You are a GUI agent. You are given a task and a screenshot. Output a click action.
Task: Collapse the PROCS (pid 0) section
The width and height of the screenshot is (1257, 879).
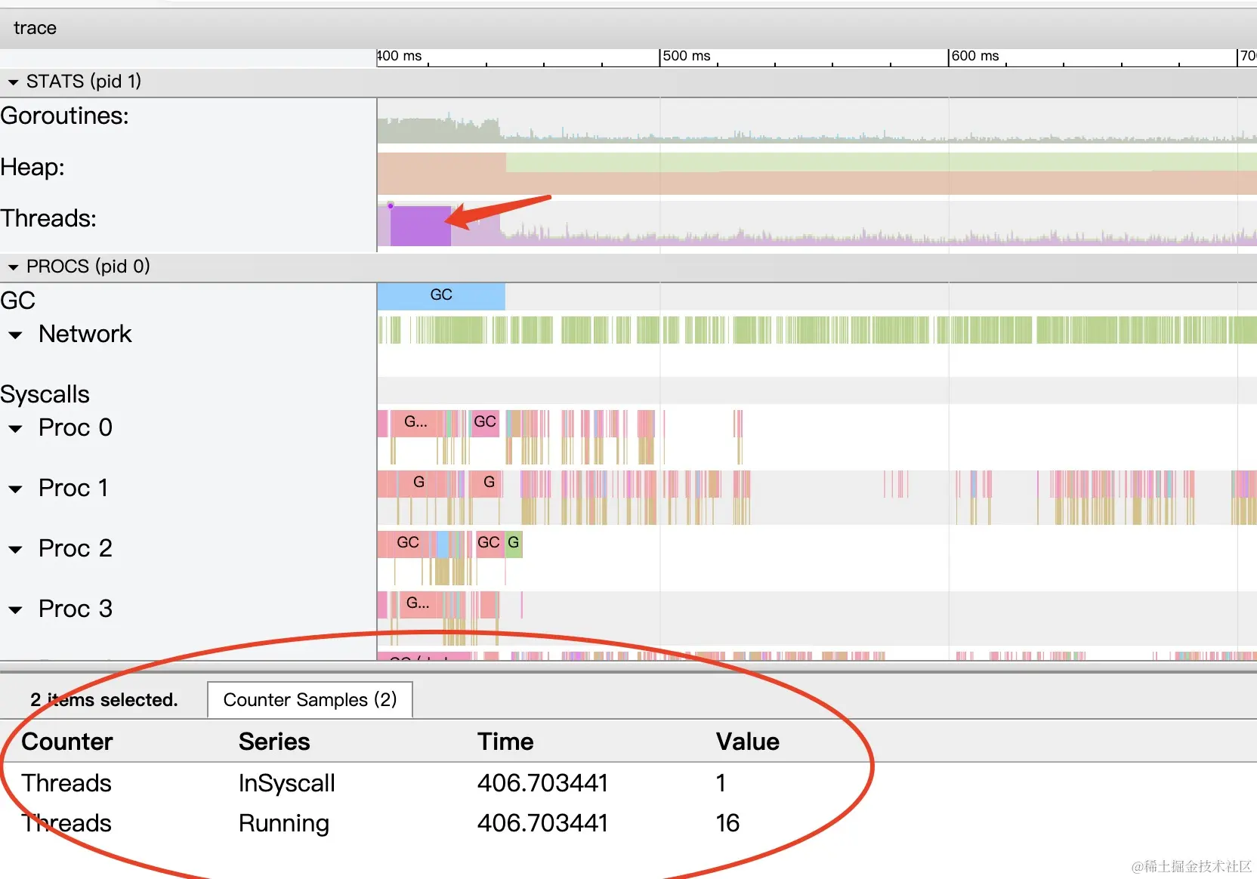13,267
